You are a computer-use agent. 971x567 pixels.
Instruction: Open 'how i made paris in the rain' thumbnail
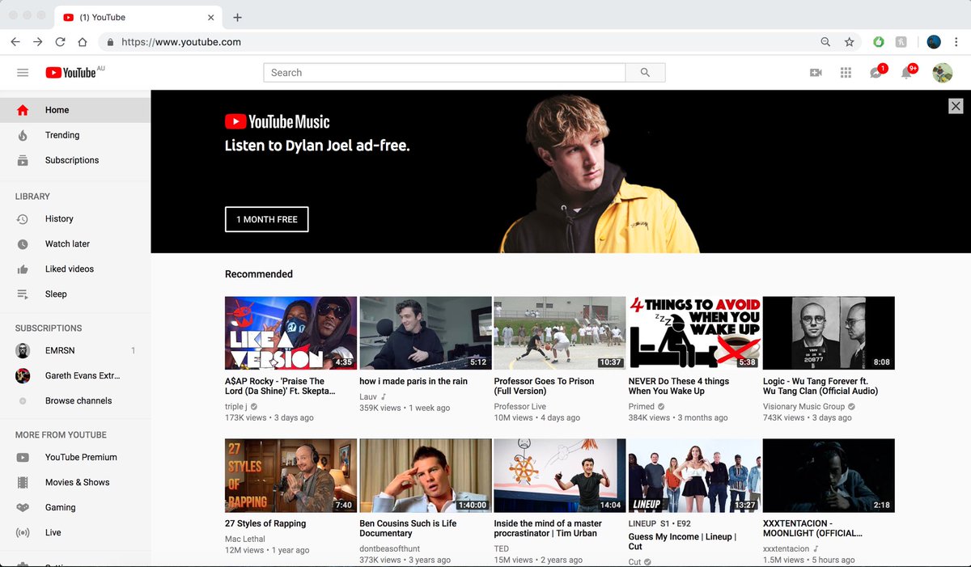pos(426,333)
